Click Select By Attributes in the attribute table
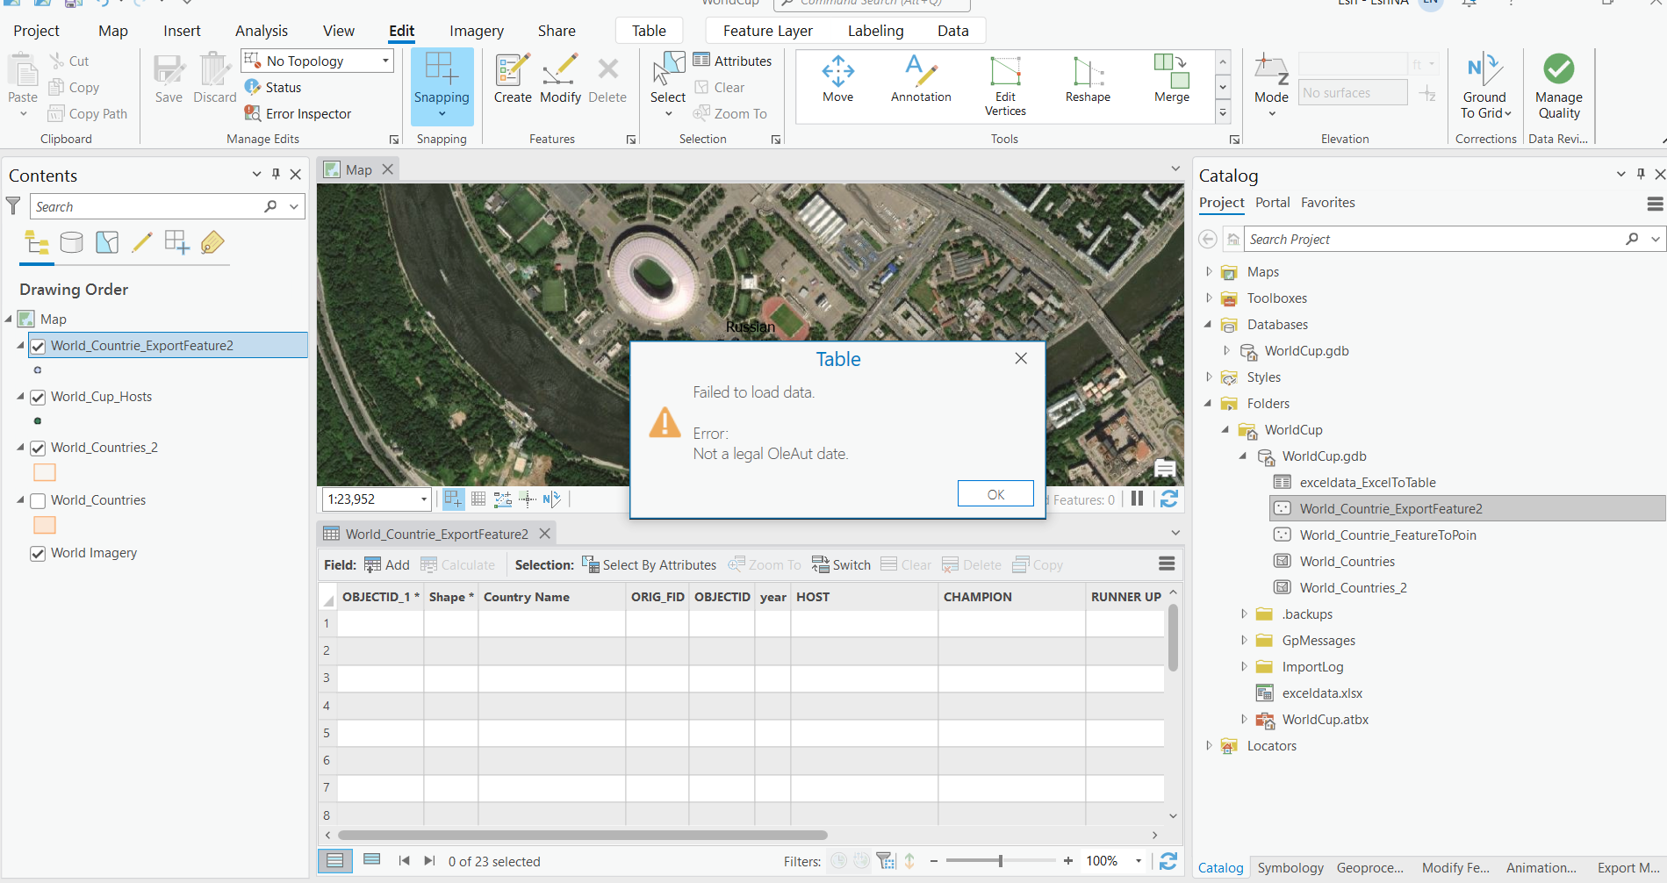The width and height of the screenshot is (1667, 883). pyautogui.click(x=650, y=564)
